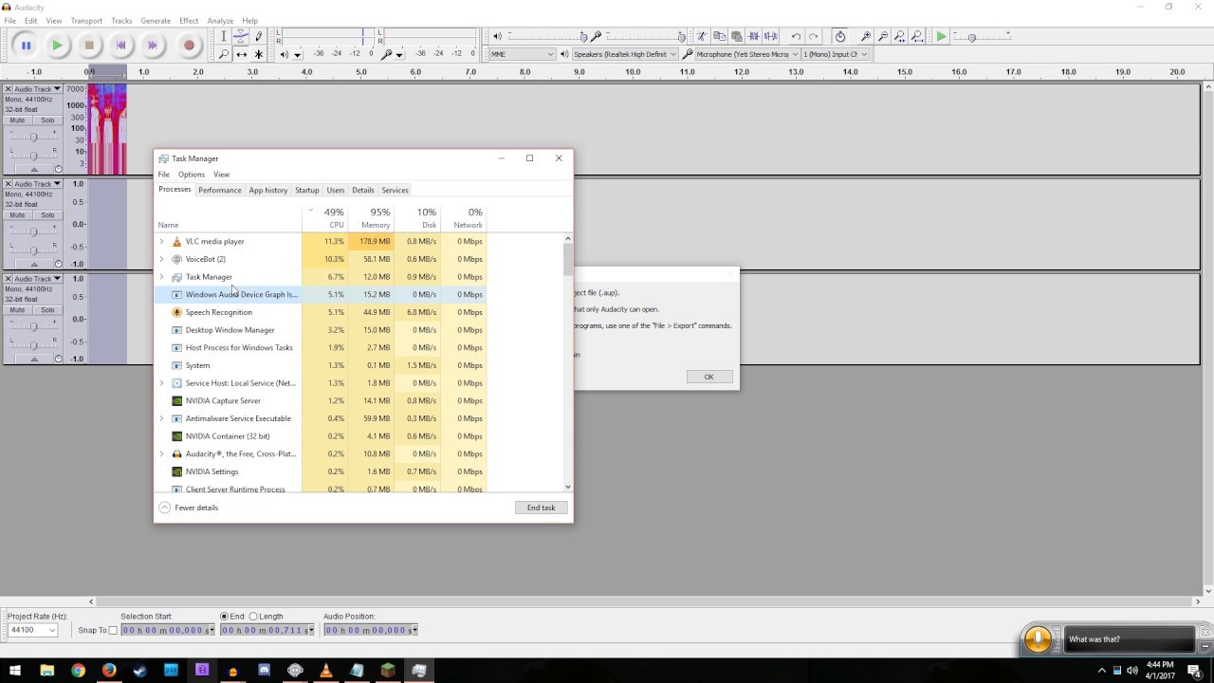This screenshot has width=1214, height=683.
Task: Toggle Solo on the first audio track
Action: pyautogui.click(x=47, y=120)
